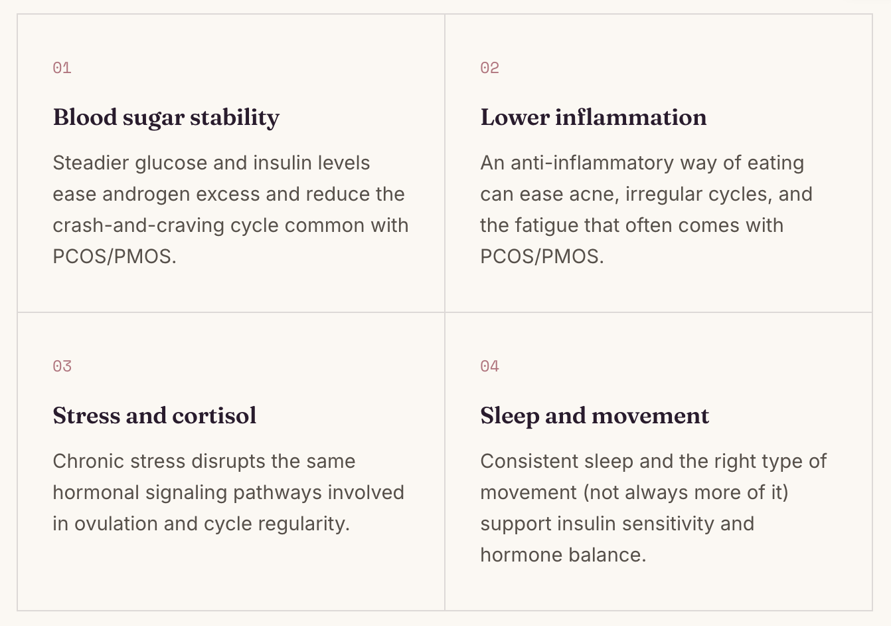Click the text 'crash-and-craving cycle common with'

230,225
